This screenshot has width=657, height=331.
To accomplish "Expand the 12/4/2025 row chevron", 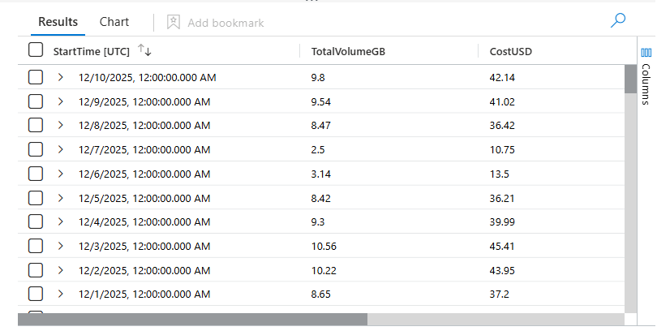I will [61, 221].
